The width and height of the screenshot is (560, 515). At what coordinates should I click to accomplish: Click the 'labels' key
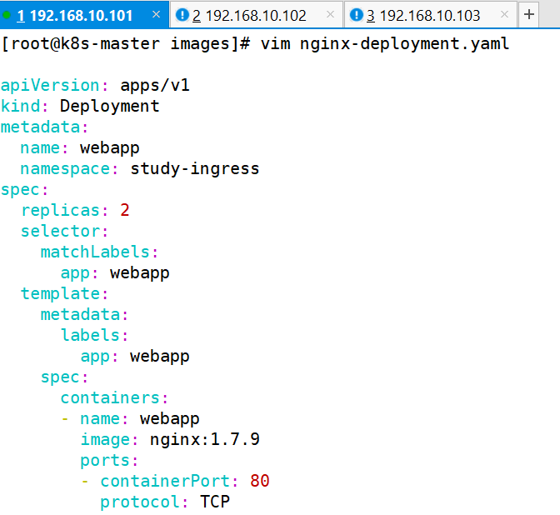[x=90, y=336]
